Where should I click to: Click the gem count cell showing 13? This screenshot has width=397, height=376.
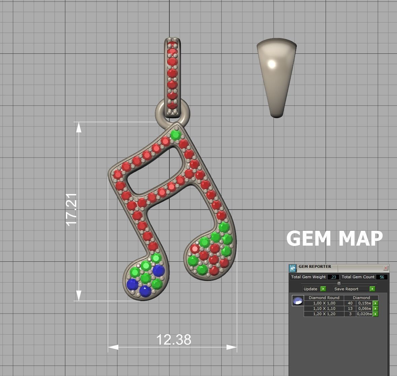[350, 308]
